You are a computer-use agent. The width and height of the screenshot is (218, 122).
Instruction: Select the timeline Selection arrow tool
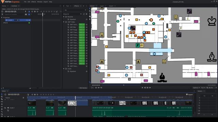coord(2,94)
